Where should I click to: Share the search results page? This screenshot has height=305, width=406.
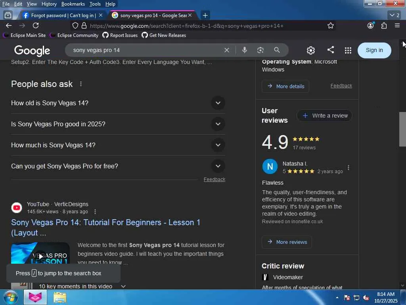pyautogui.click(x=330, y=50)
